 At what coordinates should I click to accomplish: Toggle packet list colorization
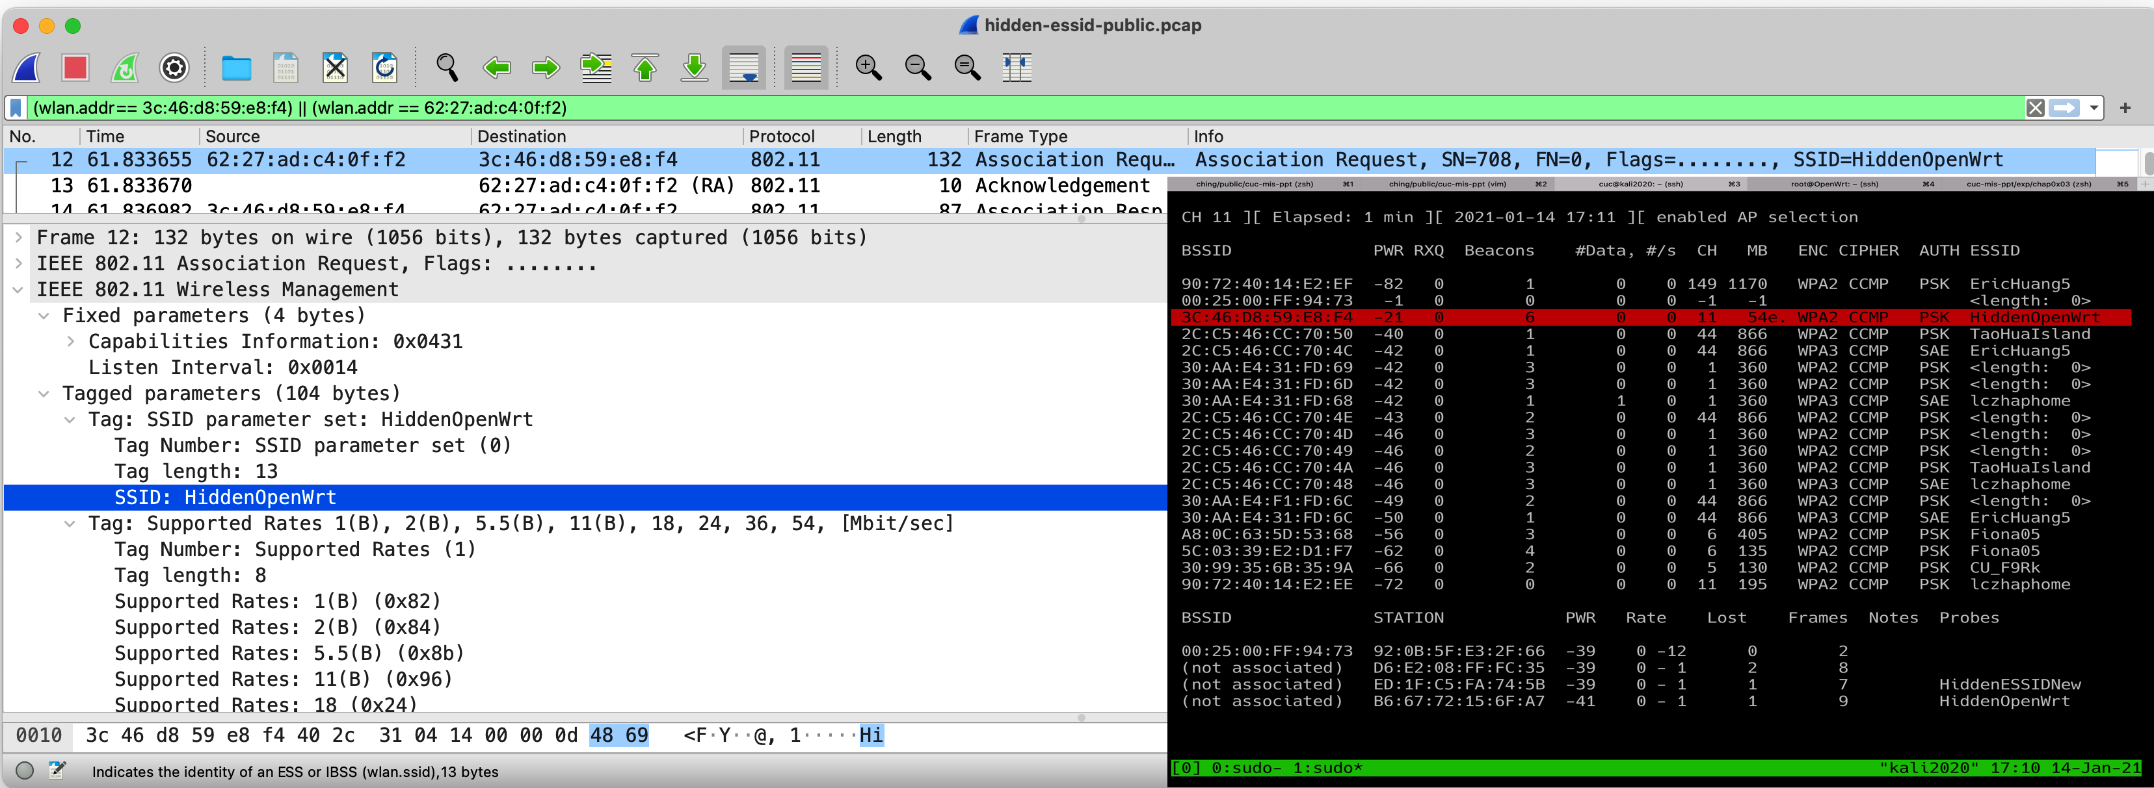point(805,68)
